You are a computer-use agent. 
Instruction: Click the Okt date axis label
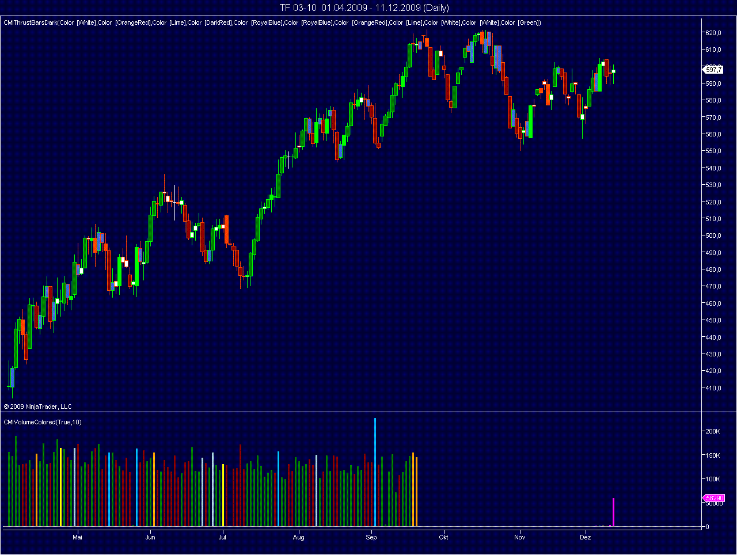(x=443, y=537)
